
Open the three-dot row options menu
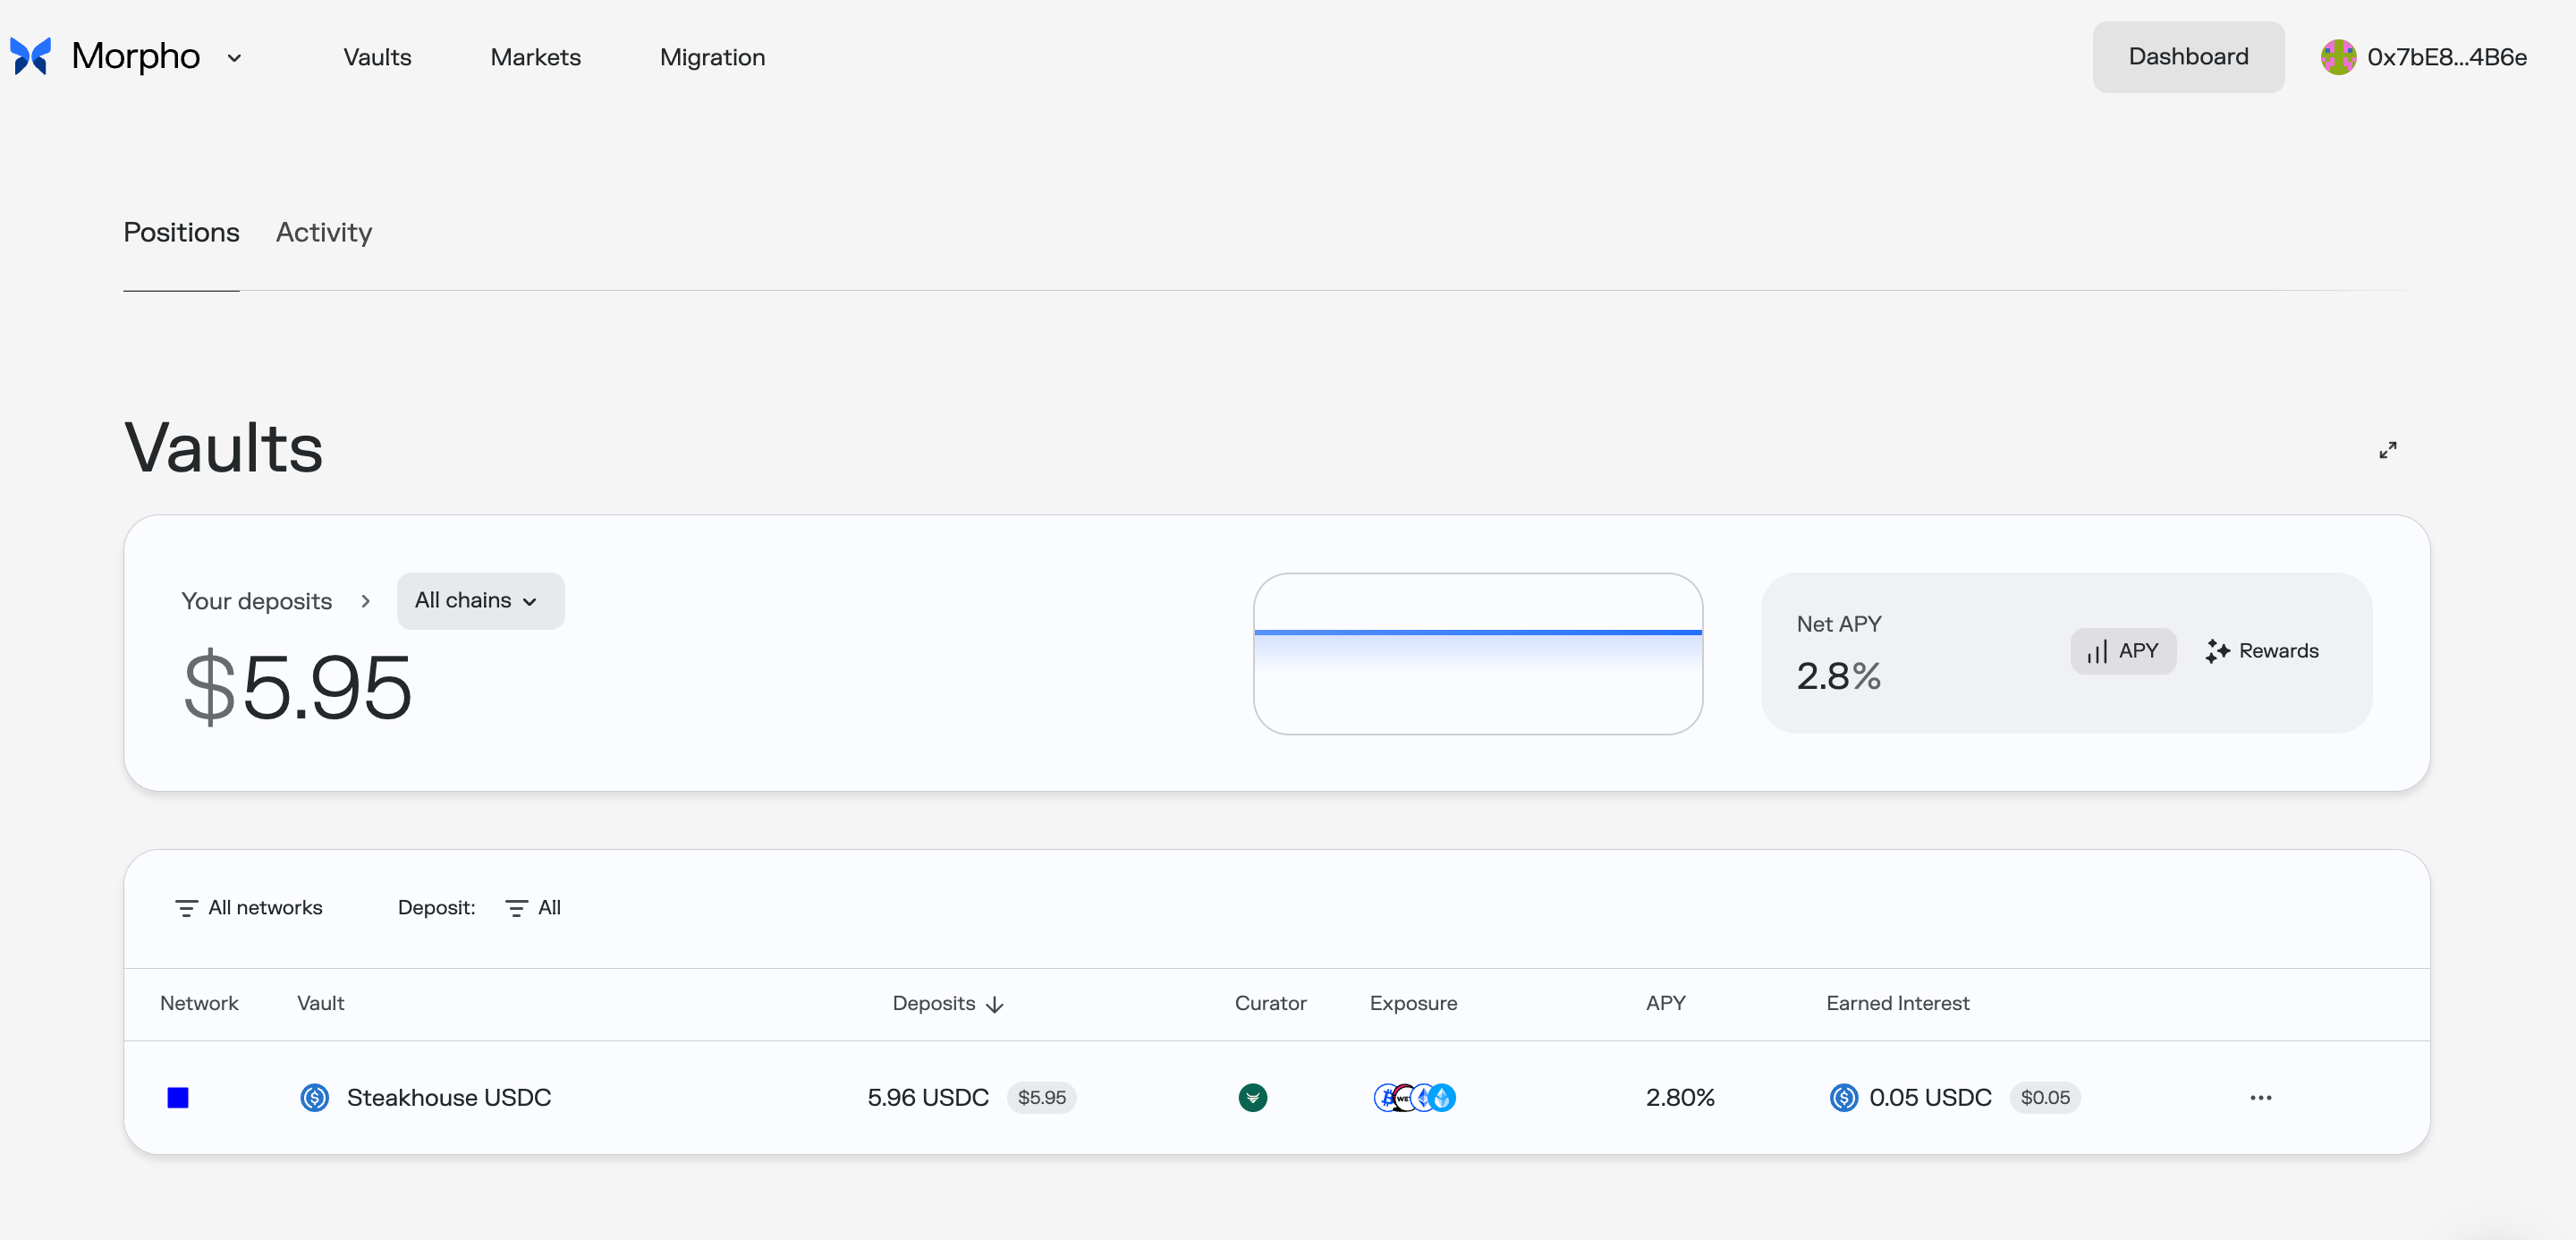pyautogui.click(x=2260, y=1098)
